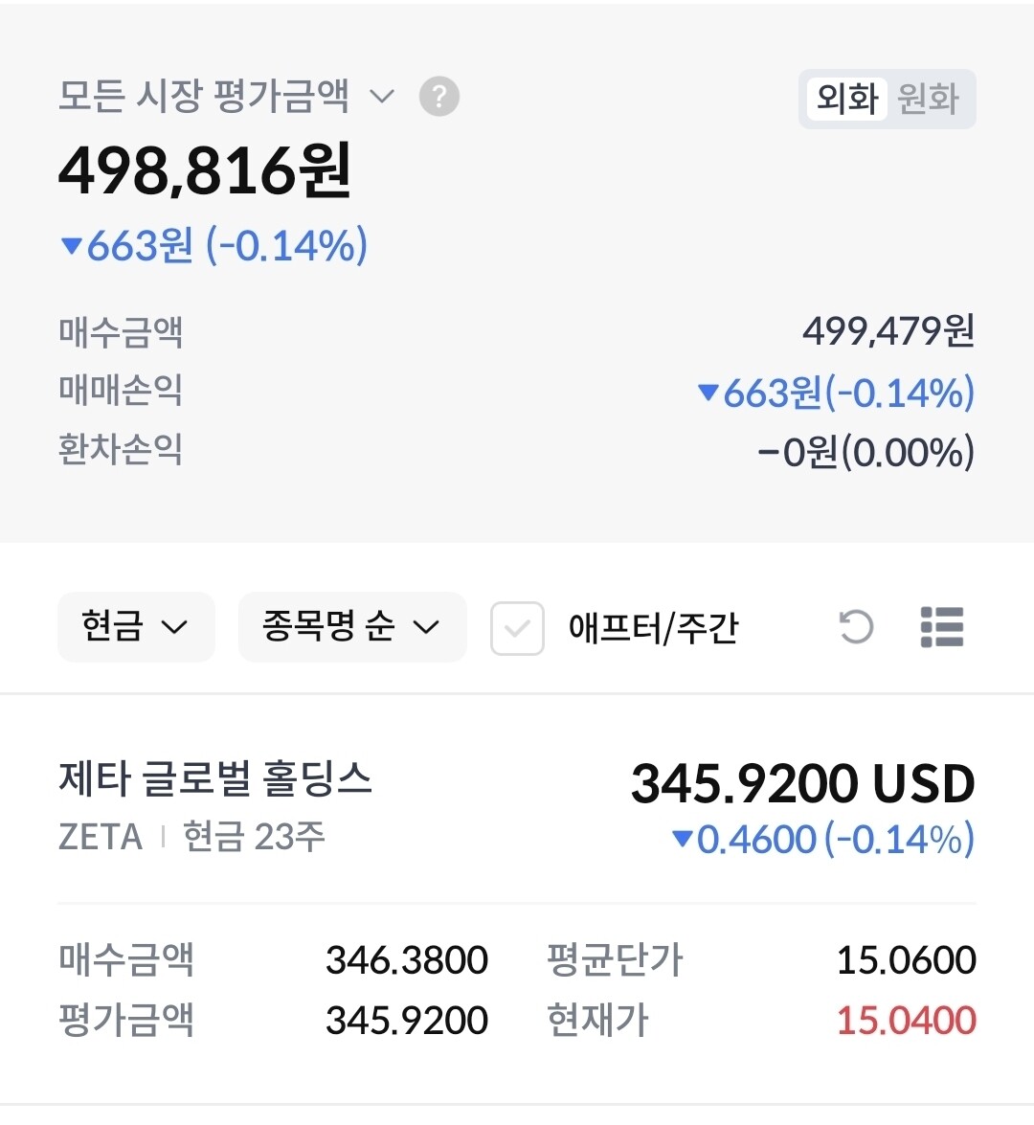1034x1125 pixels.
Task: Tap the 345.9200 USD stock value
Action: coord(802,784)
